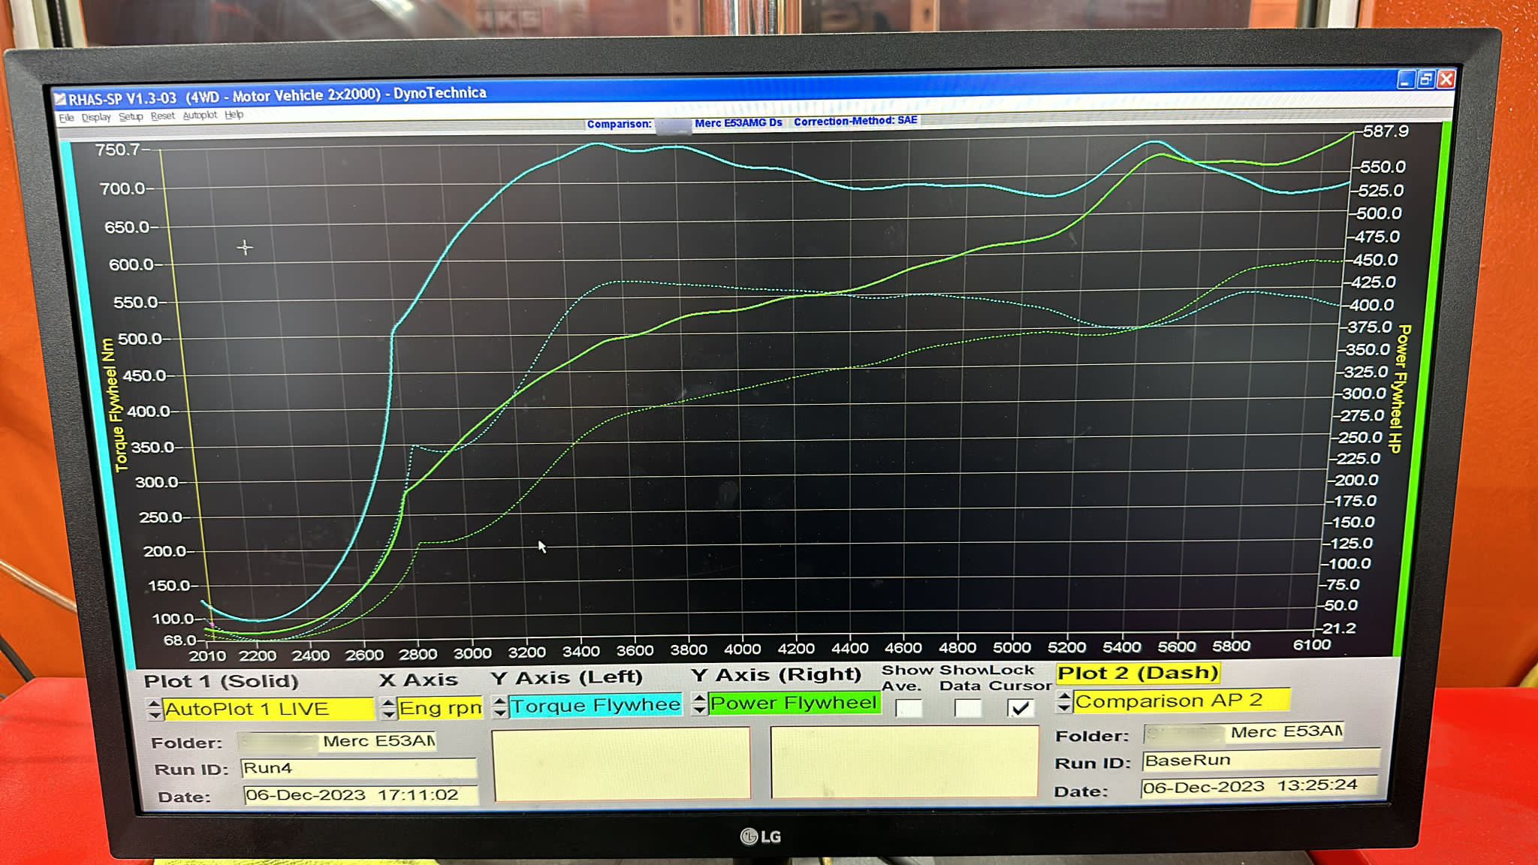Click the Plot 2 Folder field

coord(1244,732)
